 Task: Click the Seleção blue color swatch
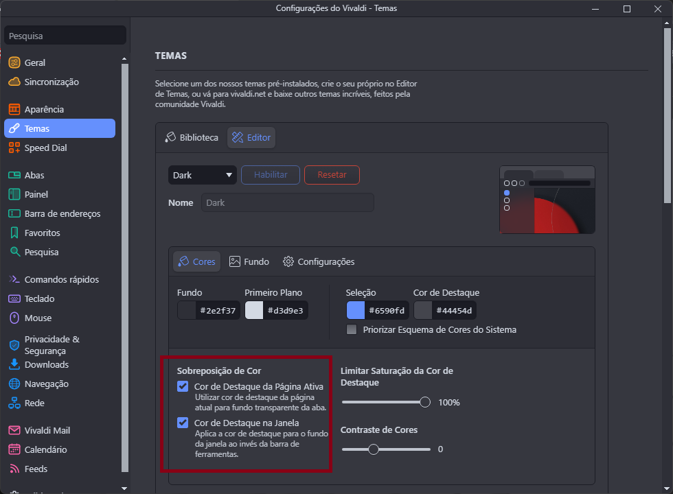(356, 310)
